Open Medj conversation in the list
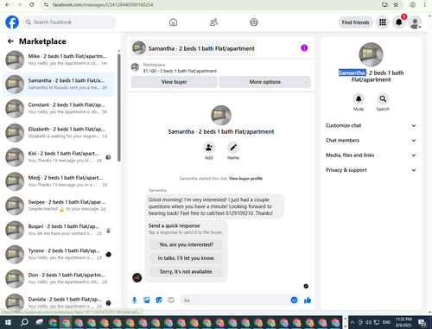432x329 pixels. point(58,181)
